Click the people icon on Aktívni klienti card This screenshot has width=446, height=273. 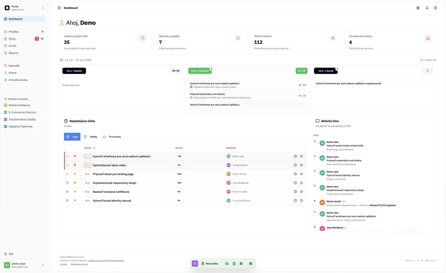[333, 38]
